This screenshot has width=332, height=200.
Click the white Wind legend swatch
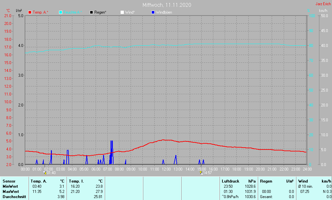122,12
